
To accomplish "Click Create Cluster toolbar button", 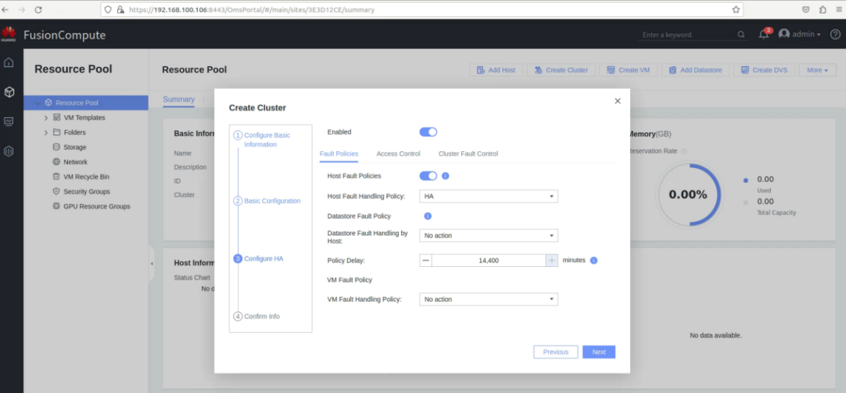I will pyautogui.click(x=561, y=70).
